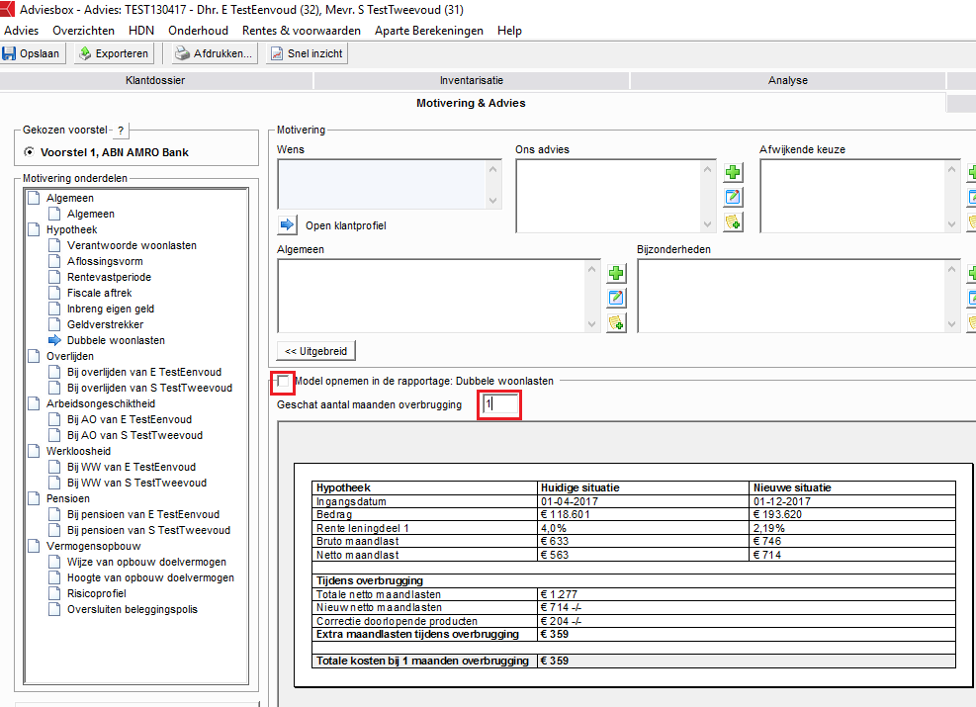Select the Motivering & Advies sub-tab

pyautogui.click(x=472, y=103)
